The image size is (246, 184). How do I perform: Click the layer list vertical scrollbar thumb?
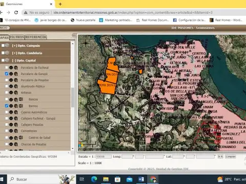tap(73, 98)
